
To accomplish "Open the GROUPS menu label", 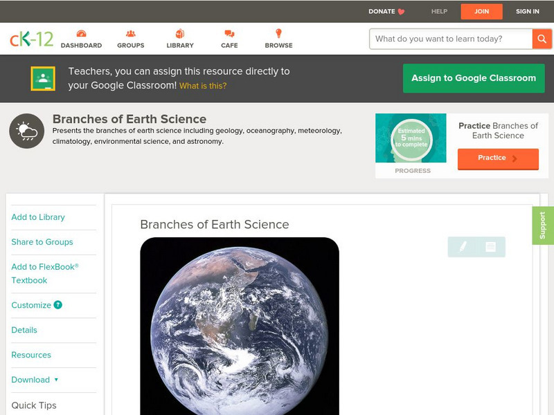I will click(131, 45).
